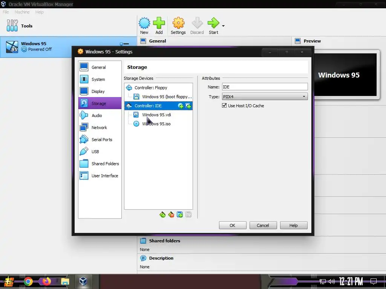Add hard disk to the IDE controller
The height and width of the screenshot is (289, 386).
(188, 106)
